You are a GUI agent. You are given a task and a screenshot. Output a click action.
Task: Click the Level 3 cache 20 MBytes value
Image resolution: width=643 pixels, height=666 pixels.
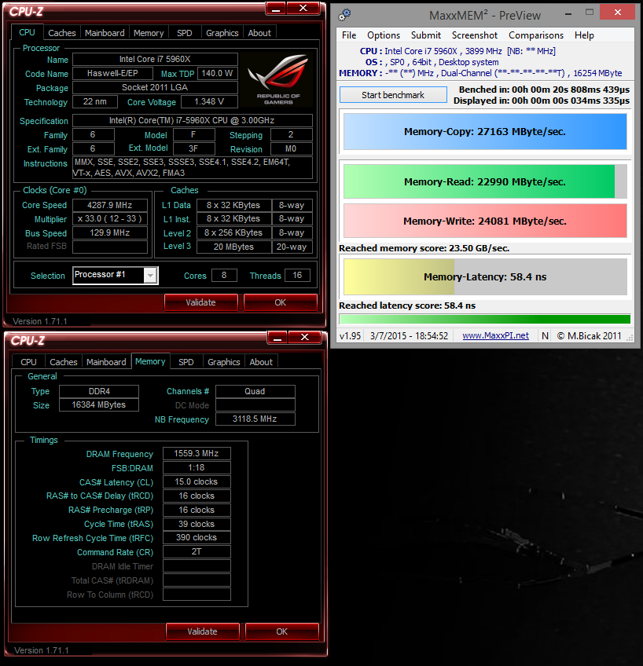point(233,247)
